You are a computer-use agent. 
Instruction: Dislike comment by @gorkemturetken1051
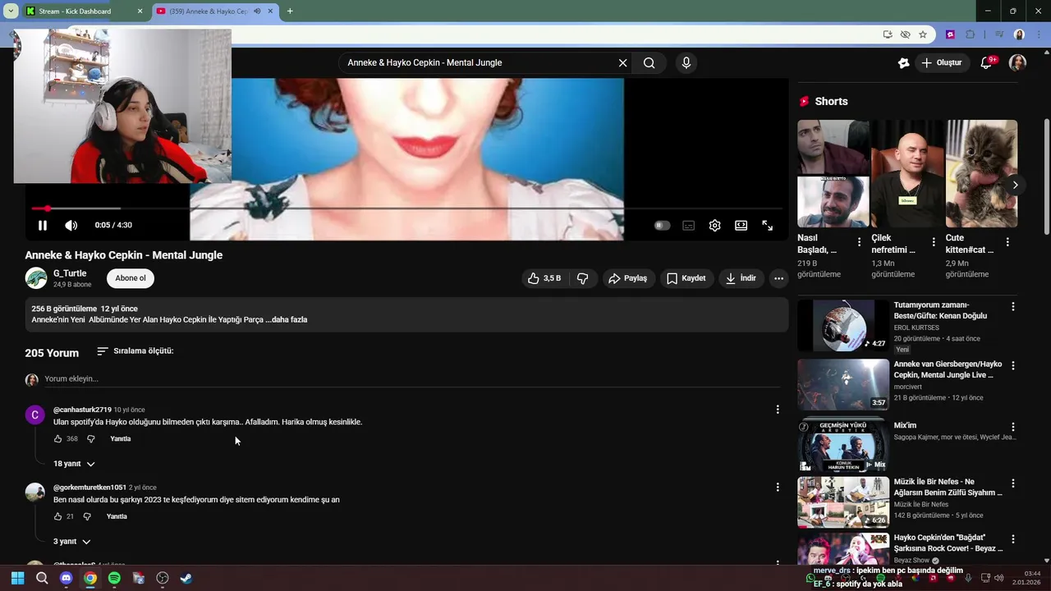(x=87, y=517)
